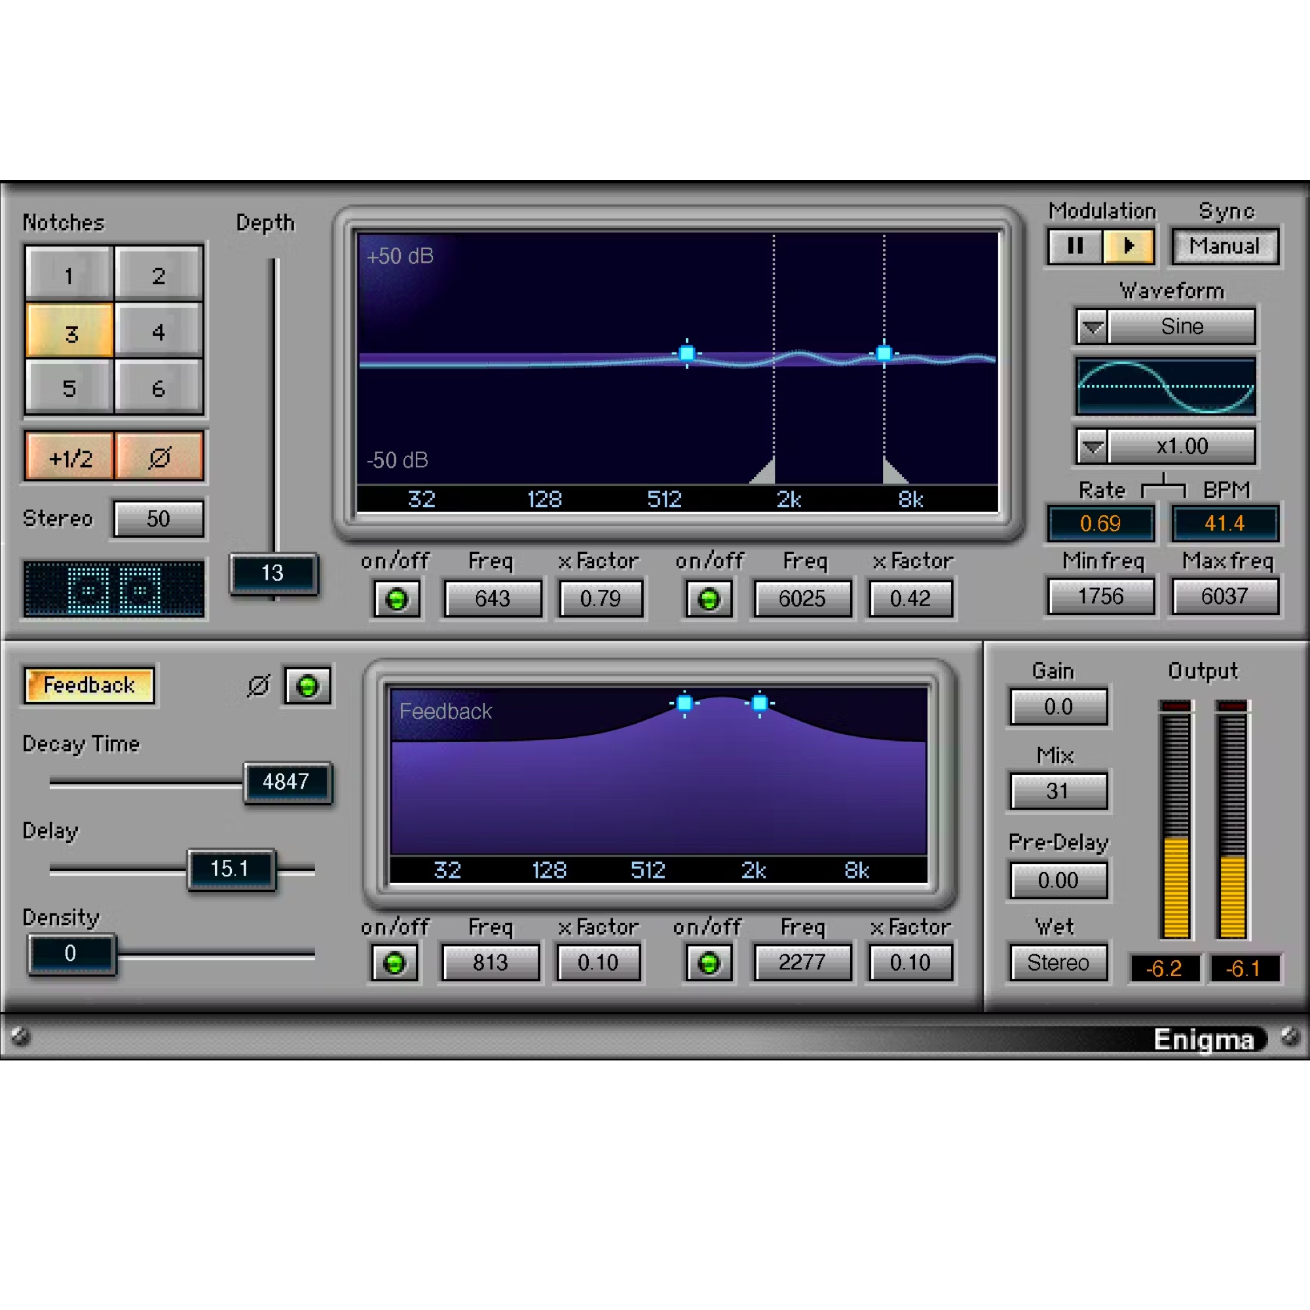Click the +1/2 notch offset button
The height and width of the screenshot is (1310, 1310).
tap(68, 457)
